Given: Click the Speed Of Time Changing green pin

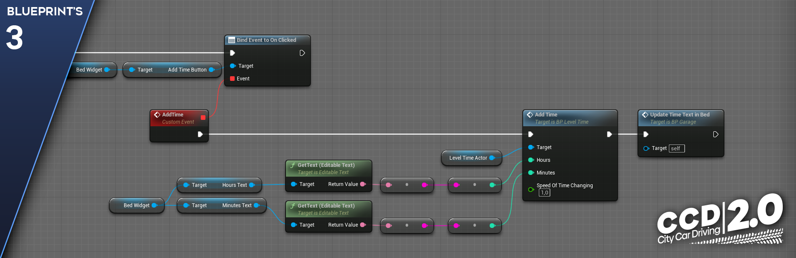Looking at the screenshot, I should click(x=531, y=190).
